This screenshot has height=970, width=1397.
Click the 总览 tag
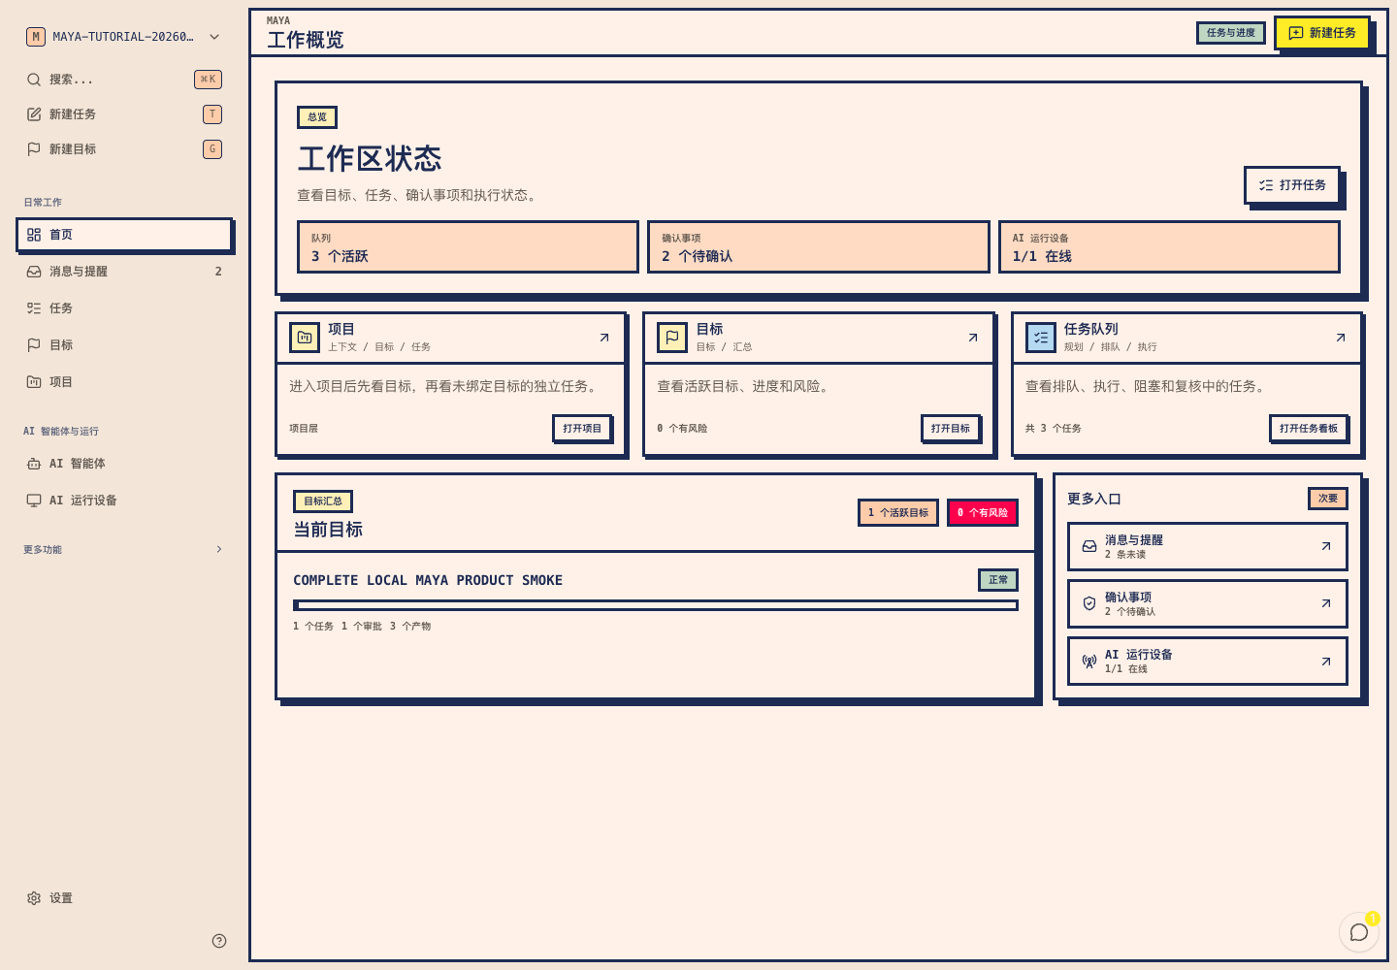click(x=317, y=117)
